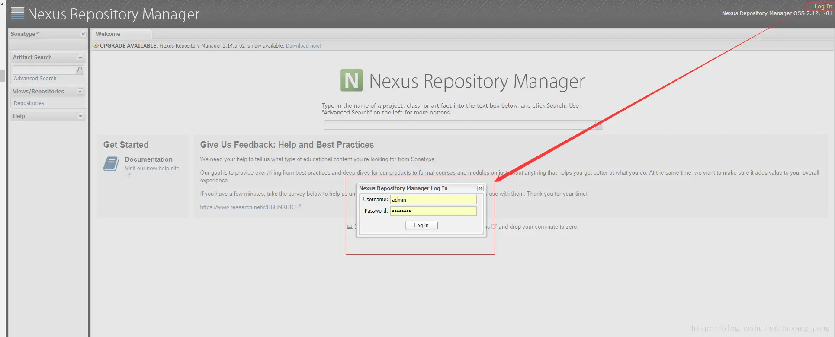The height and width of the screenshot is (337, 835).
Task: Click the Give Us Feedback heading
Action: pos(287,145)
